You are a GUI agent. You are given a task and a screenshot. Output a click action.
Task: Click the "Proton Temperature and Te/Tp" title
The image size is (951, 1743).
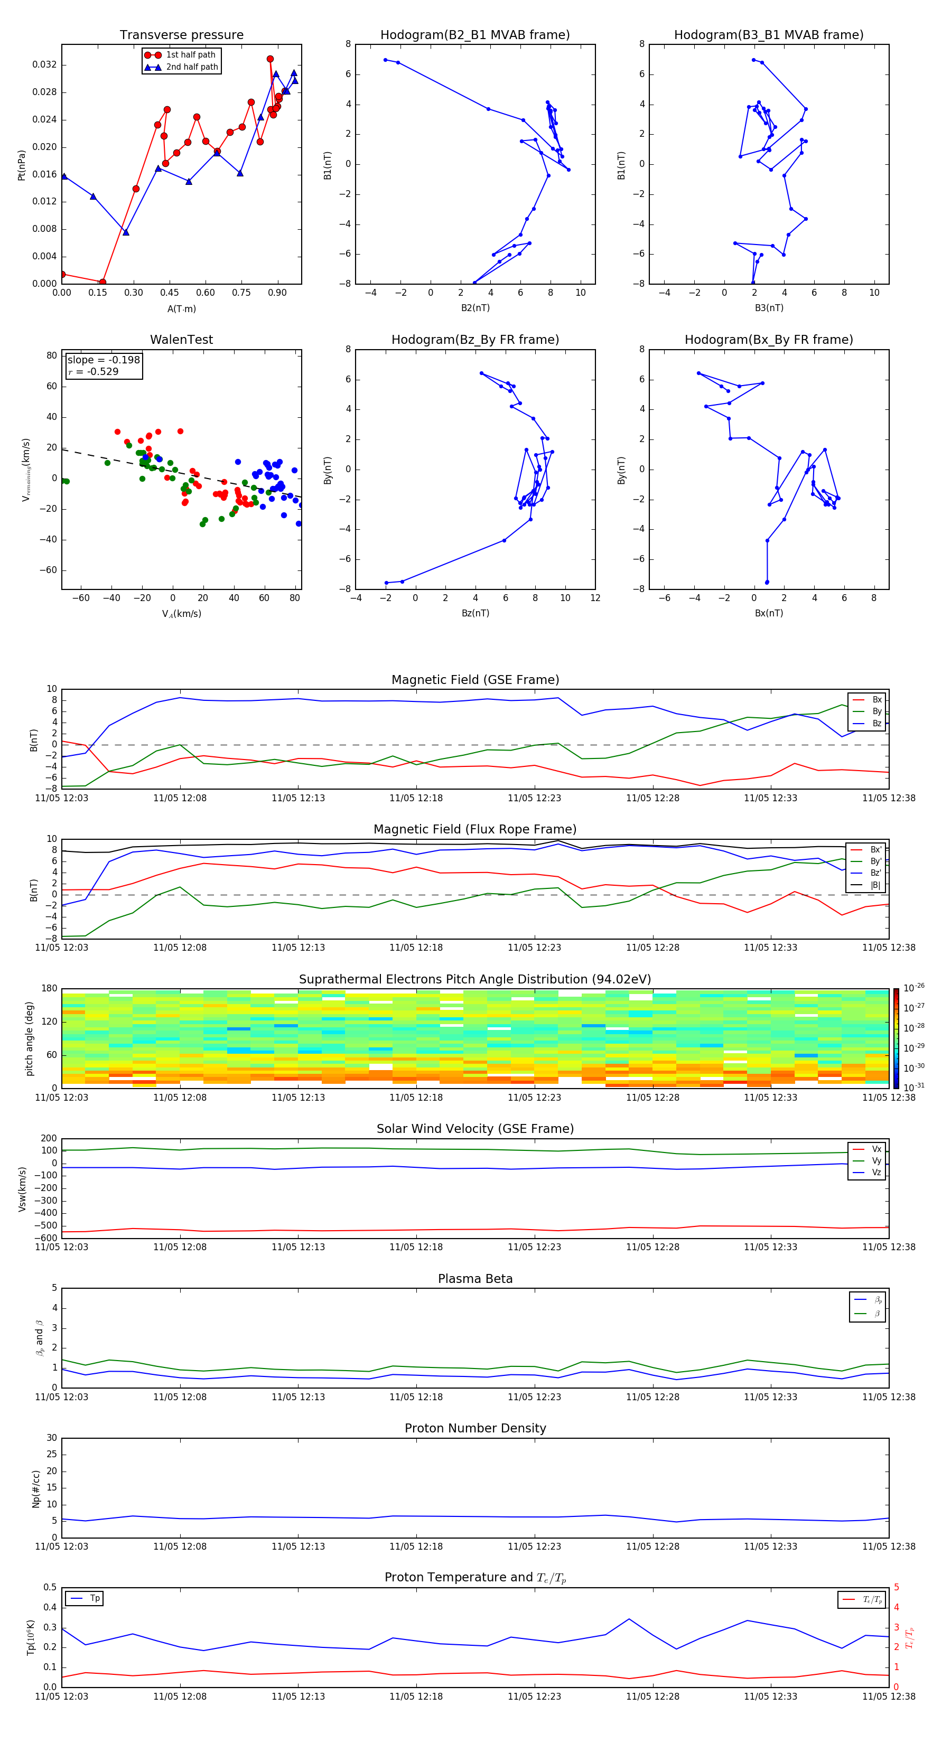pos(475,1578)
